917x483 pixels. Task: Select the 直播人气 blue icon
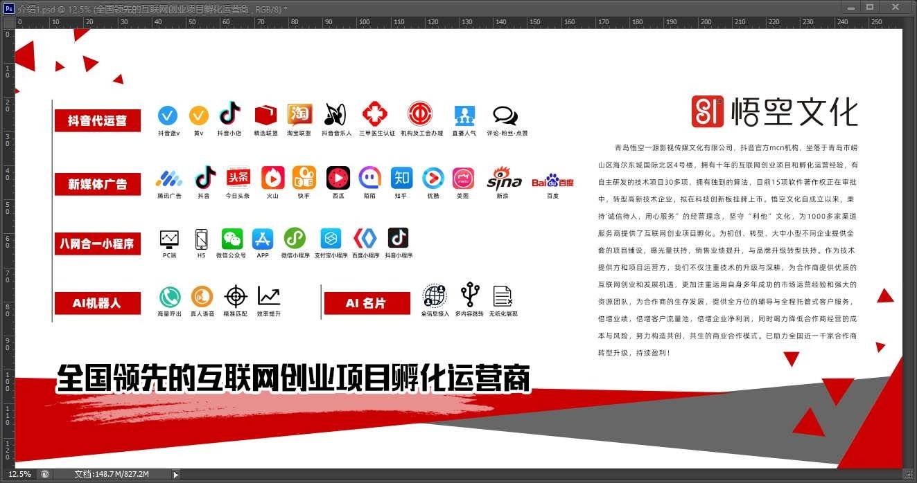coord(464,116)
